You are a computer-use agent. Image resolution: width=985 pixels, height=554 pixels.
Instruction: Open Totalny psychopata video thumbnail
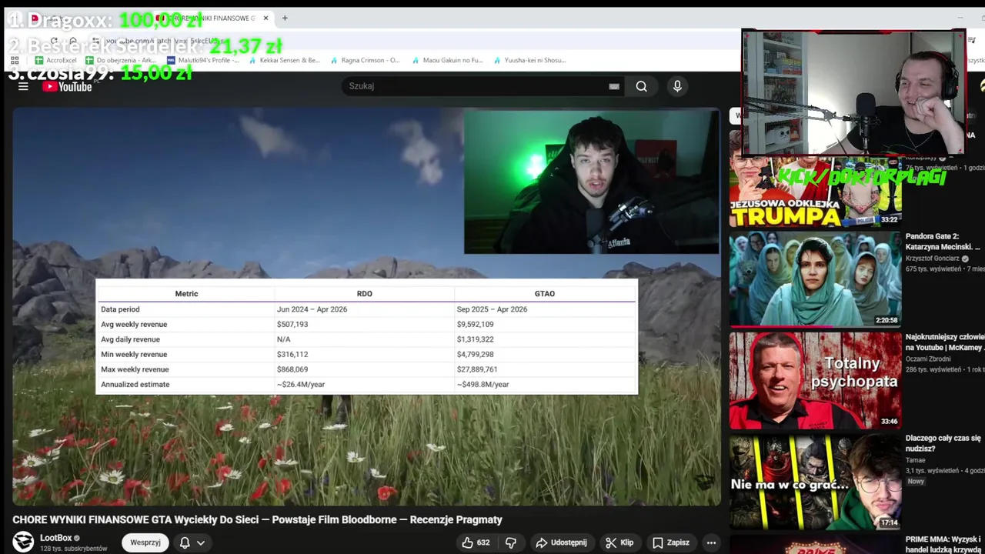815,381
